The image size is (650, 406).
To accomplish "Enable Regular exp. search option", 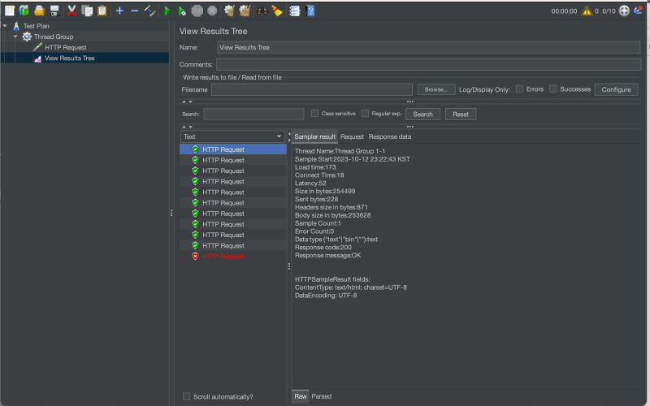I will coord(365,114).
